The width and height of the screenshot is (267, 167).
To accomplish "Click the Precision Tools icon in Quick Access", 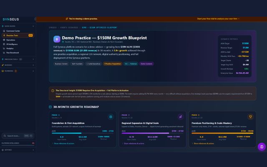I will pyautogui.click(x=4, y=35).
